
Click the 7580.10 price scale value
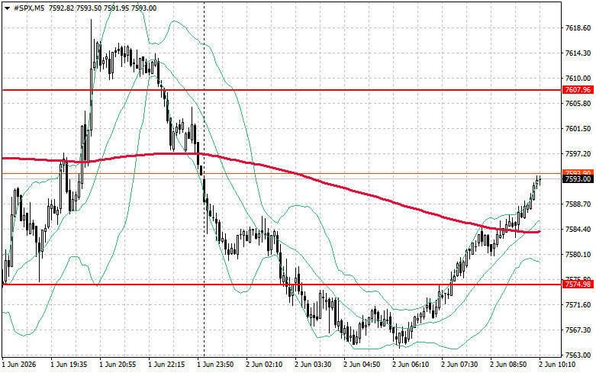pyautogui.click(x=578, y=255)
